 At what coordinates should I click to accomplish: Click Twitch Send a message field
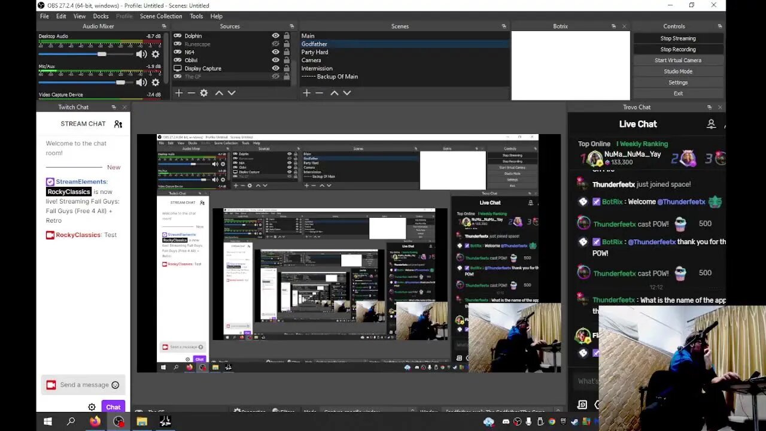point(83,385)
